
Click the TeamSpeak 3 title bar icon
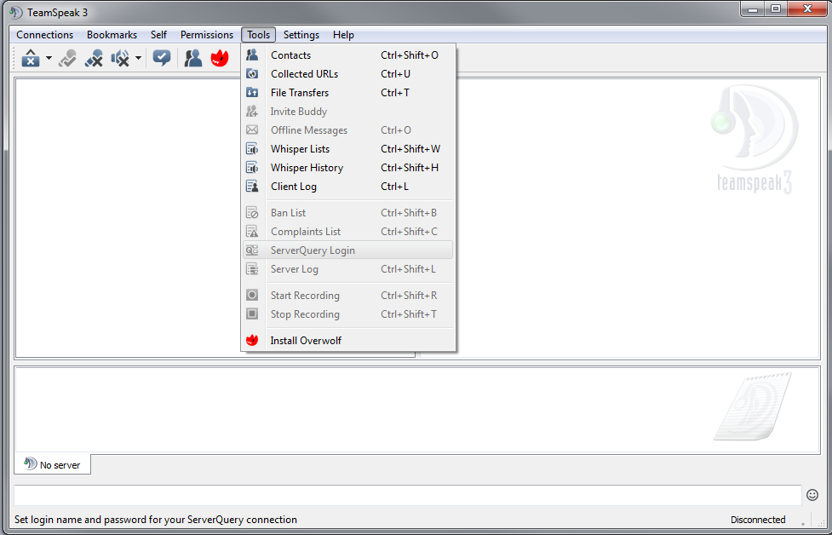(x=16, y=12)
